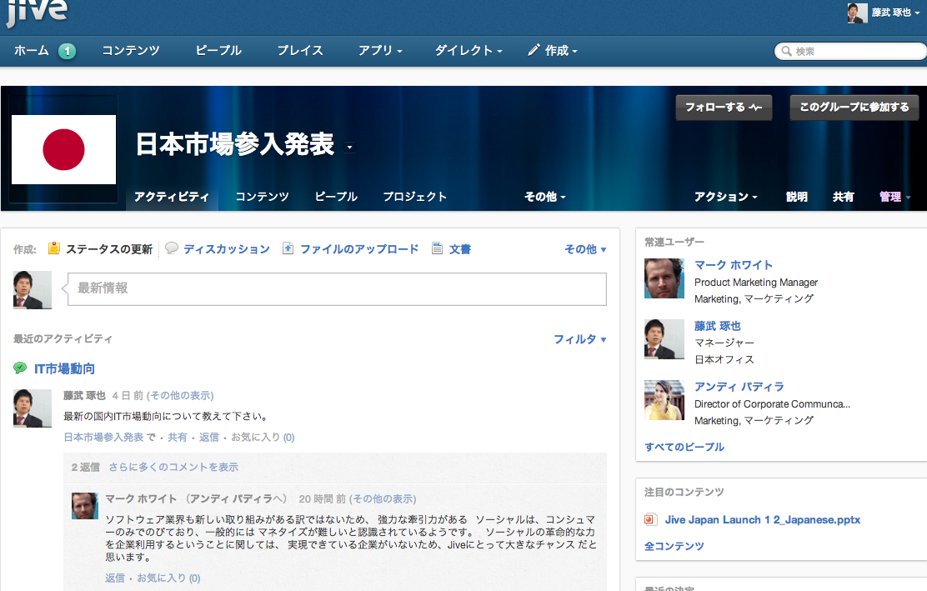Image resolution: width=927 pixels, height=591 pixels.
Task: Select ステータスの更新 create option
Action: pos(108,248)
